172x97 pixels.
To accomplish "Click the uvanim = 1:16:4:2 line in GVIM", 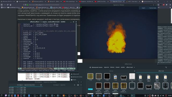I will 33,58.
